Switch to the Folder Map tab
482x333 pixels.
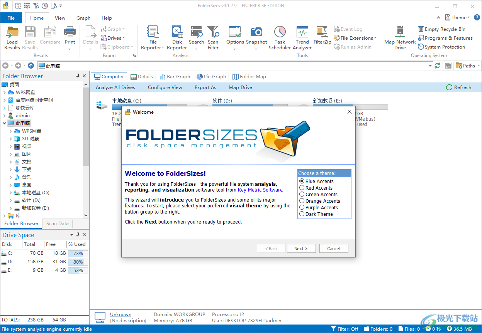[249, 76]
